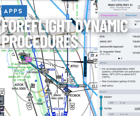Tap the Pilot Controlled Lighting note
The width and height of the screenshot is (140, 116).
[x=119, y=81]
